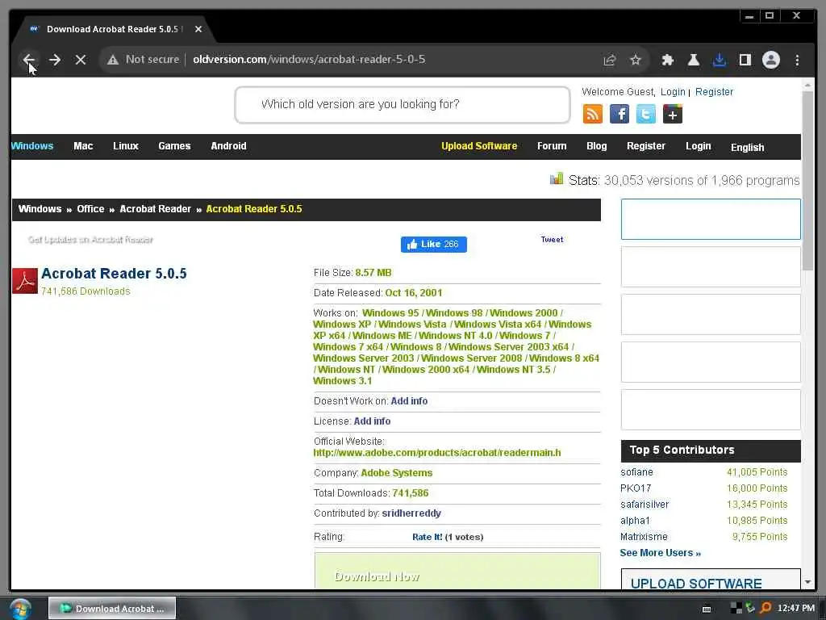Open Chrome Labs flask icon

693,60
